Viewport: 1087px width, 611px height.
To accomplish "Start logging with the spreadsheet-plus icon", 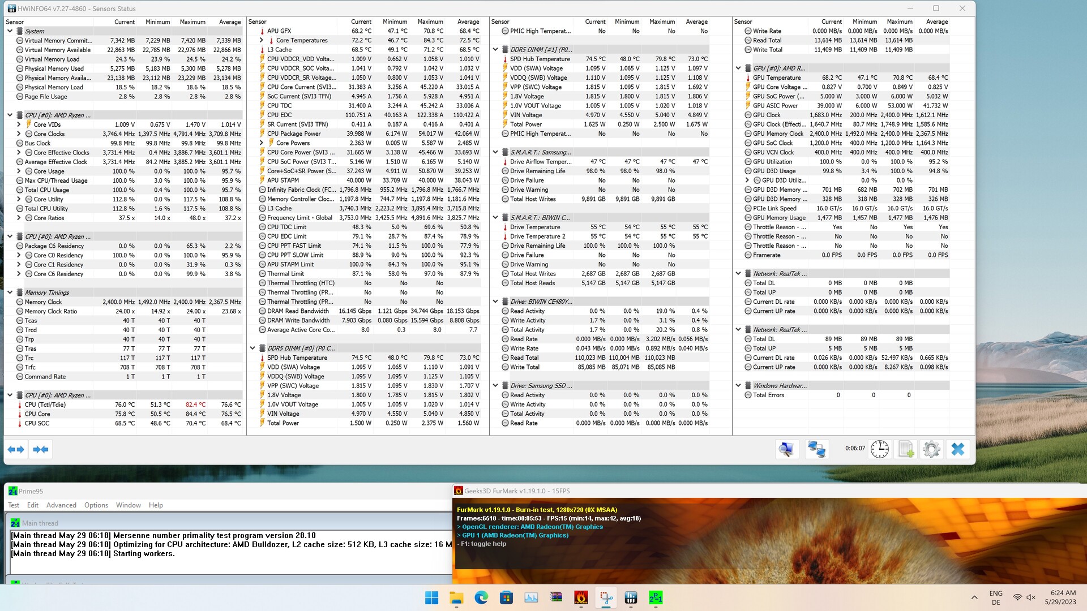I will point(906,449).
